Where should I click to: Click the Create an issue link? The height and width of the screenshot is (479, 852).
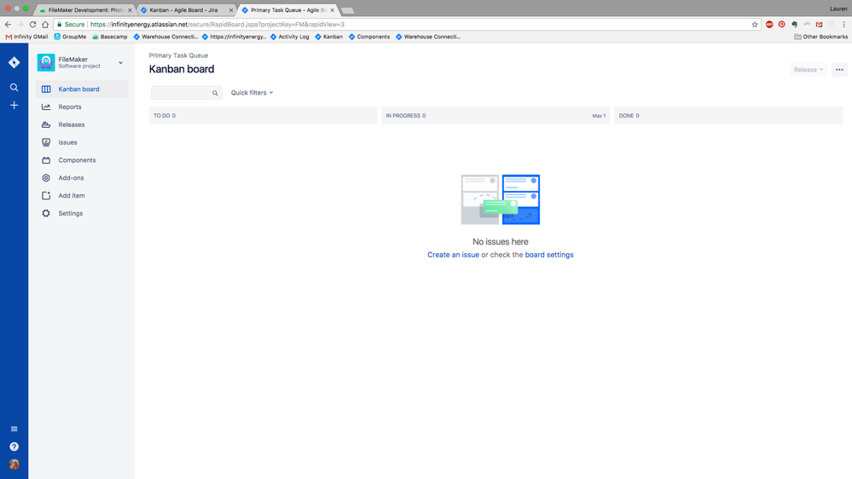453,255
